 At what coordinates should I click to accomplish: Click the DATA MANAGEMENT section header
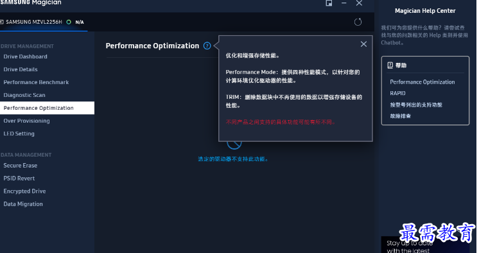[26, 155]
